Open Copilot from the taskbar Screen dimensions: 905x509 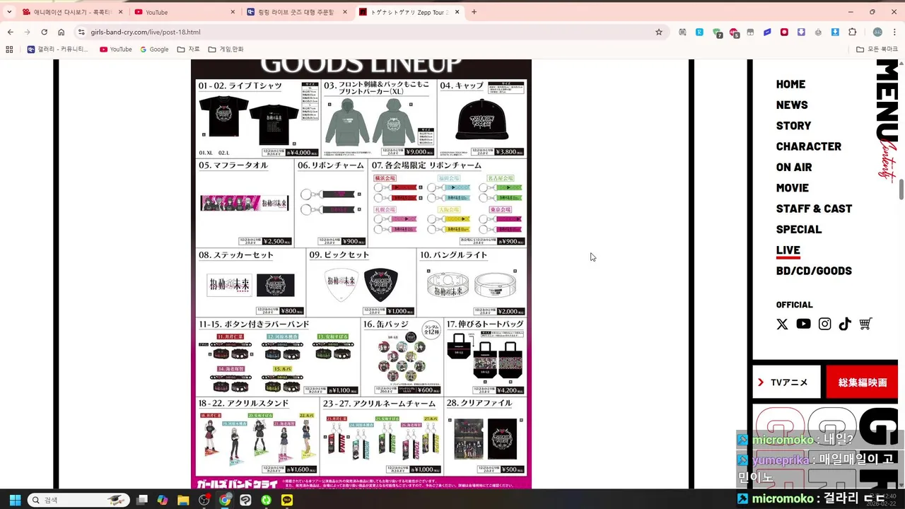click(163, 500)
